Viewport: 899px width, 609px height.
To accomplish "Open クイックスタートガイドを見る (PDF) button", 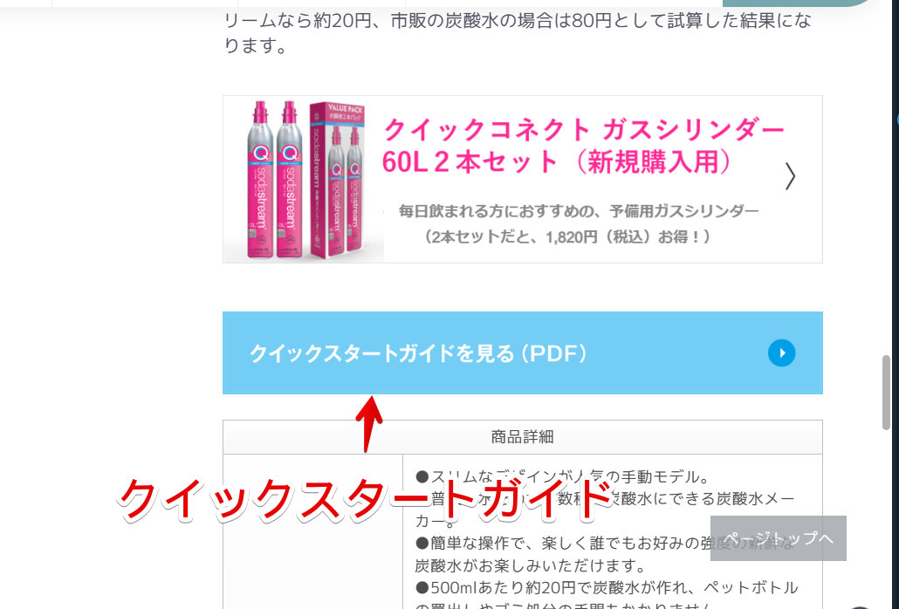I will [x=522, y=352].
